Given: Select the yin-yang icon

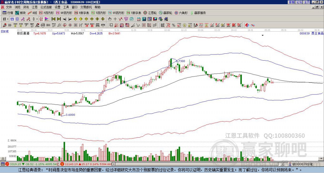Looking at the screenshot, I should click(247, 25).
